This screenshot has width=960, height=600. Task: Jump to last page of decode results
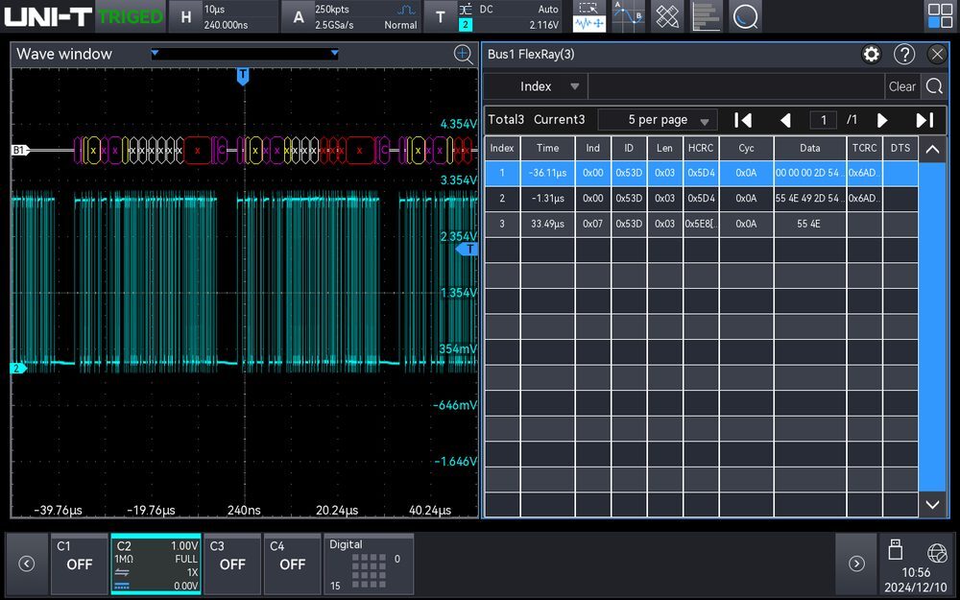click(x=924, y=120)
